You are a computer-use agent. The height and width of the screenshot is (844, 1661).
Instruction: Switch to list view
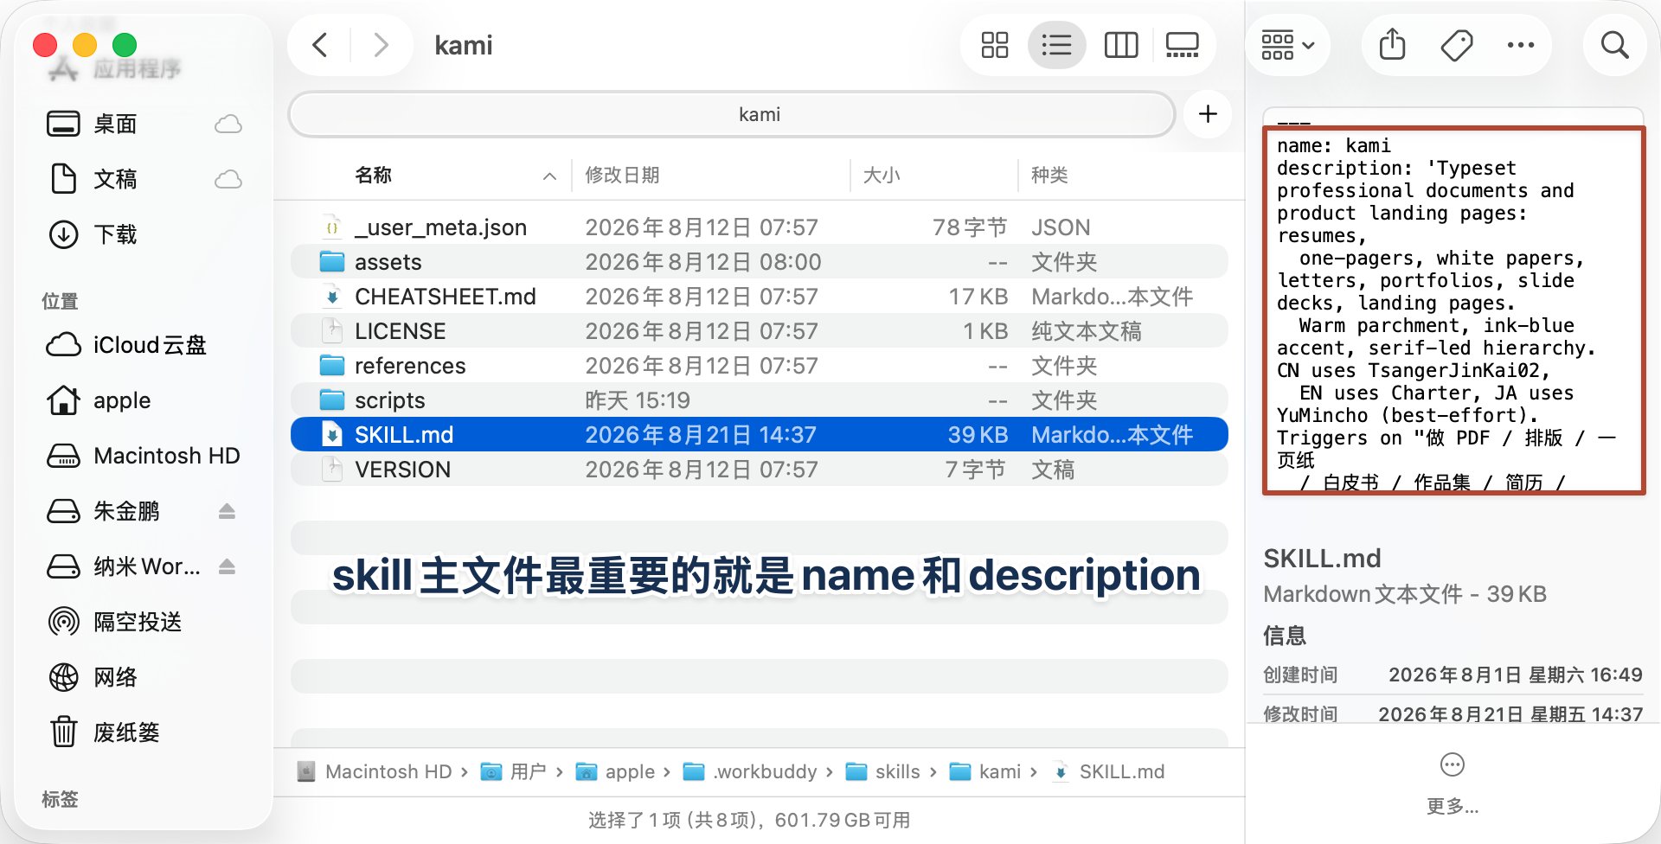(1056, 45)
